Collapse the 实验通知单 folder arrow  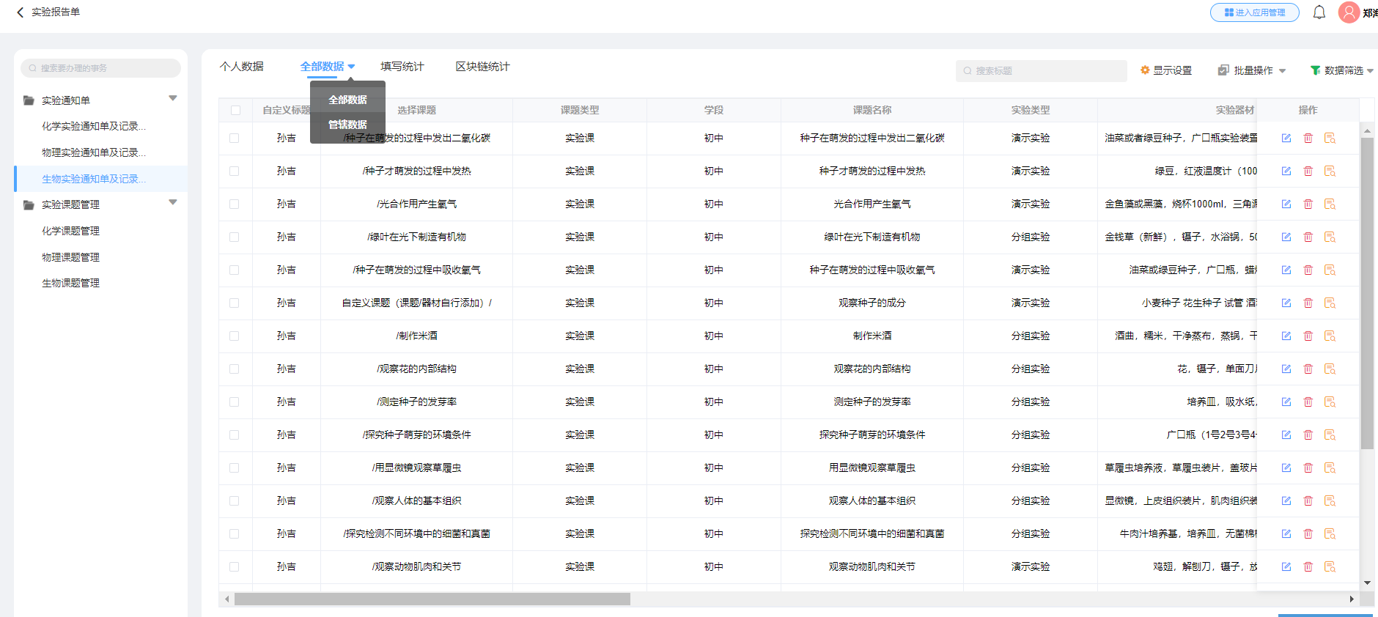tap(173, 98)
